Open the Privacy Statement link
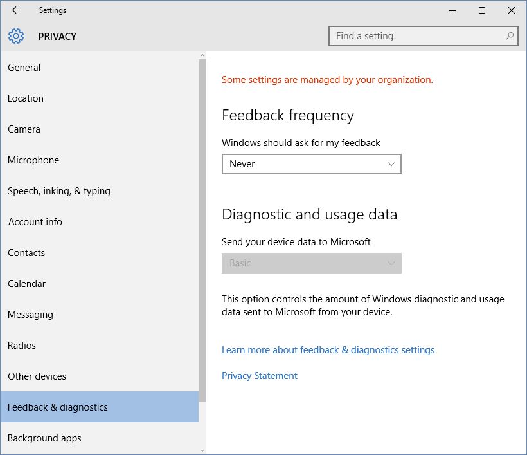Image resolution: width=527 pixels, height=455 pixels. click(259, 375)
